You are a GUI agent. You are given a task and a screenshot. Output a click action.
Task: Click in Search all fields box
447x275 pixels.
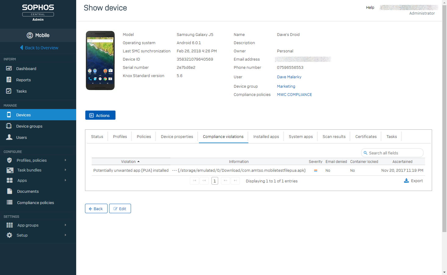392,153
